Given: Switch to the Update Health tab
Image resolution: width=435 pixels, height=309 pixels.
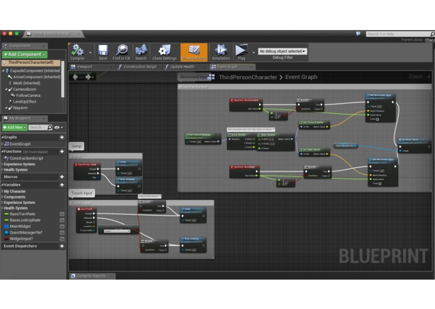Looking at the screenshot, I should click(x=182, y=67).
